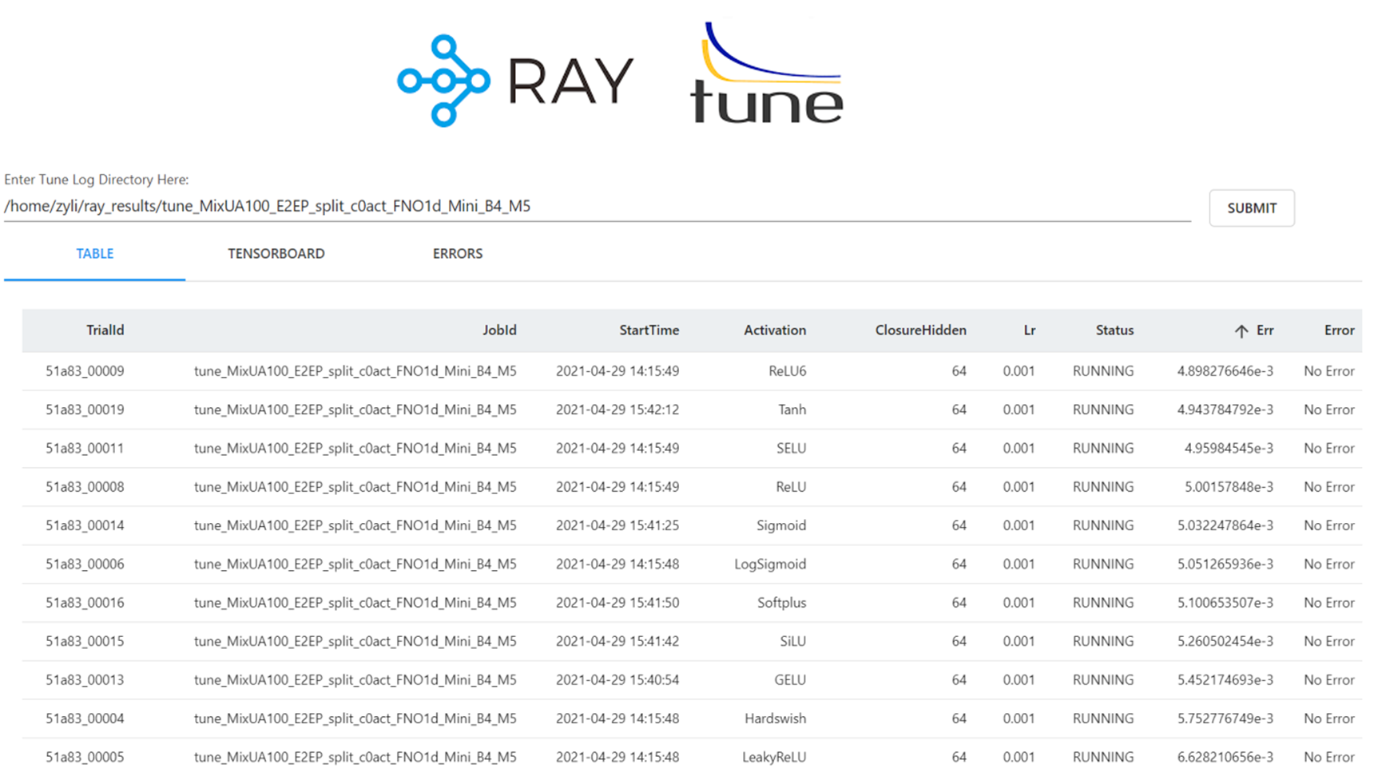This screenshot has width=1378, height=784.
Task: Select trial ID 51a83_00008
Action: point(85,487)
